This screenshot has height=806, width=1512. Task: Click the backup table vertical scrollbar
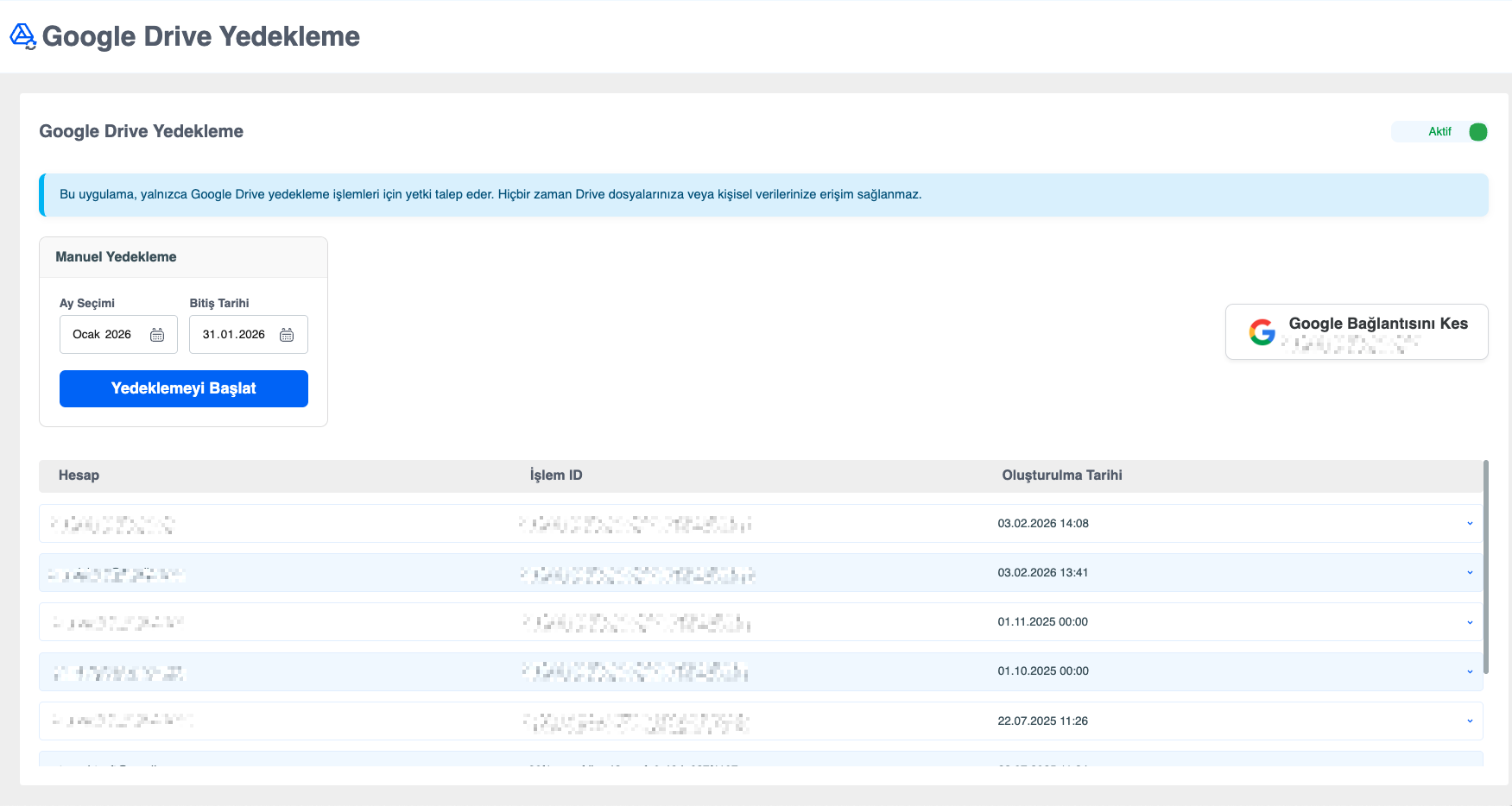click(x=1485, y=567)
